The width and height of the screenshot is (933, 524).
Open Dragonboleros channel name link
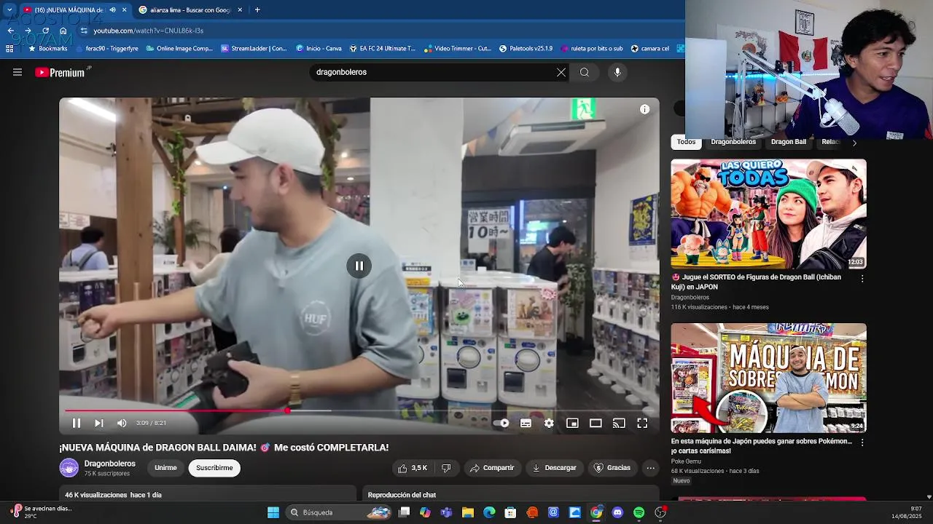[x=109, y=464]
